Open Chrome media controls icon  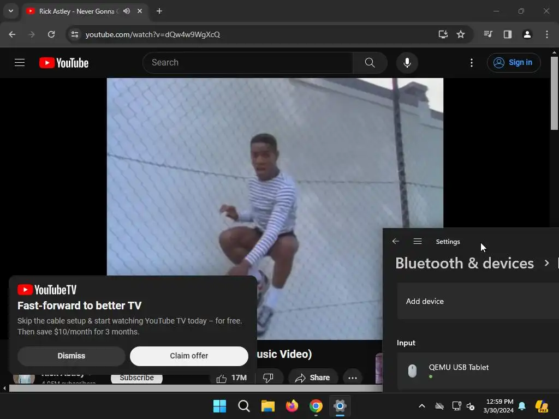[x=488, y=34]
